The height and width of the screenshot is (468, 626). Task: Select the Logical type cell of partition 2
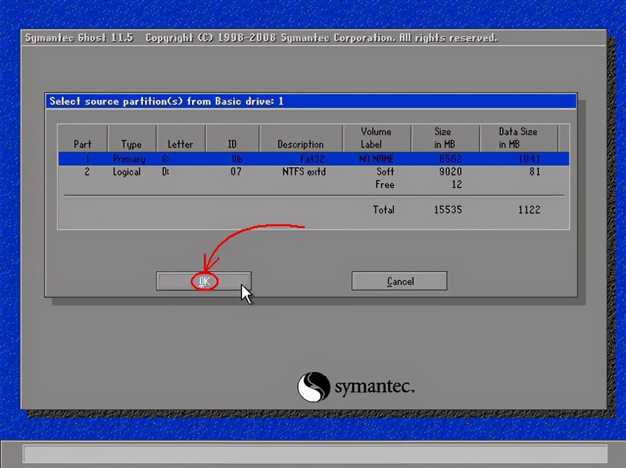pos(127,172)
